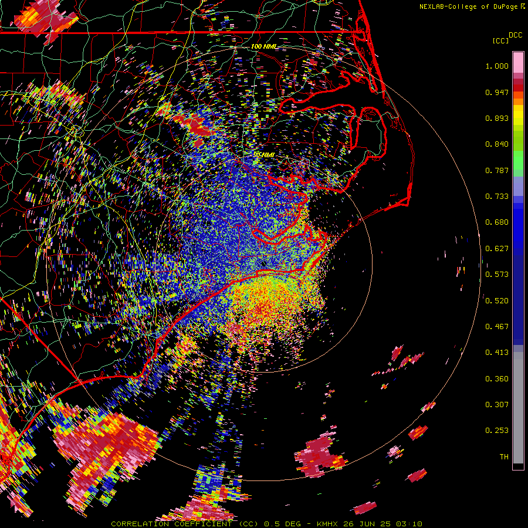Click the CORRELATION COEFFICIENT title text

pos(171,524)
